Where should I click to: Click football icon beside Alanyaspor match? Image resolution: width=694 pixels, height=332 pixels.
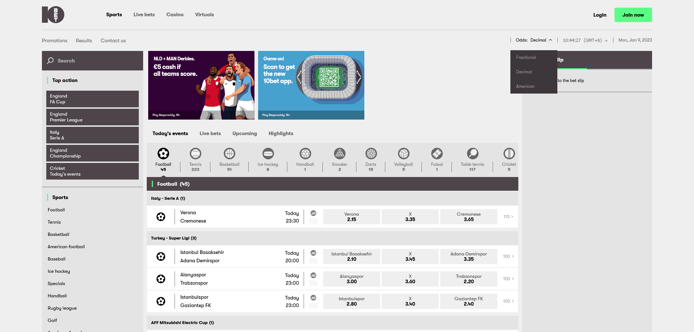coord(161,279)
